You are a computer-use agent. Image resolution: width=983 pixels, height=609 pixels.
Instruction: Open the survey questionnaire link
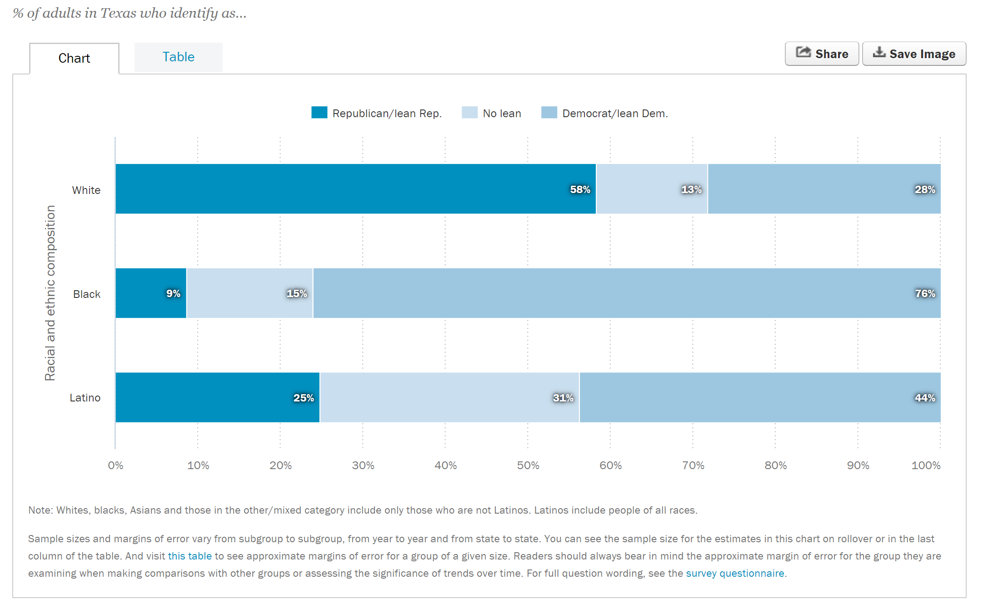735,573
